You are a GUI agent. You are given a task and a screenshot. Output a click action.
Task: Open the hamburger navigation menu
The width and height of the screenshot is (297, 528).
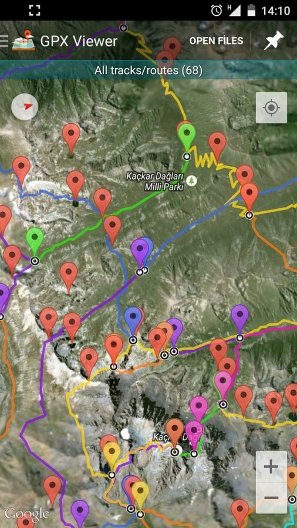pyautogui.click(x=4, y=40)
